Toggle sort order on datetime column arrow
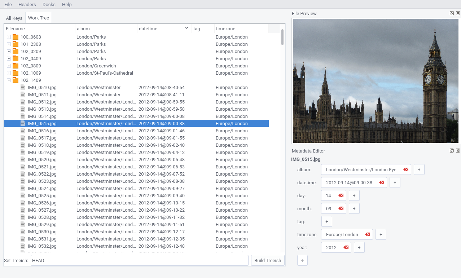Image resolution: width=461 pixels, height=278 pixels. pyautogui.click(x=186, y=28)
